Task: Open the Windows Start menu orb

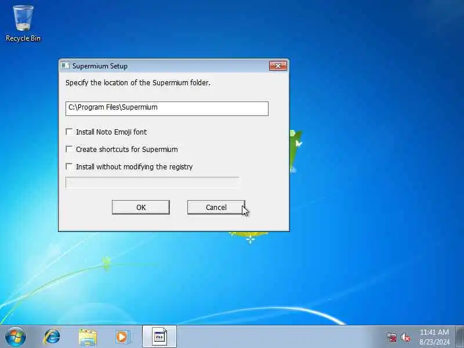Action: 16,337
